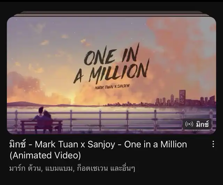The width and height of the screenshot is (223, 185).
Task: Select the artist ก็อตเซเวน in subtitle
Action: click(92, 169)
